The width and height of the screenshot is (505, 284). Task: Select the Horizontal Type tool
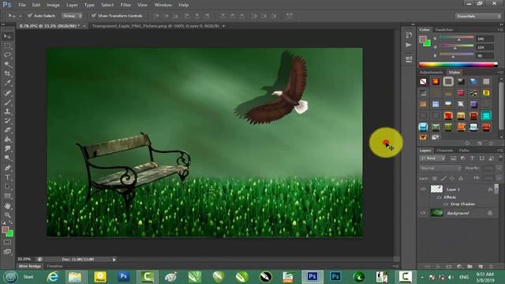coord(7,177)
